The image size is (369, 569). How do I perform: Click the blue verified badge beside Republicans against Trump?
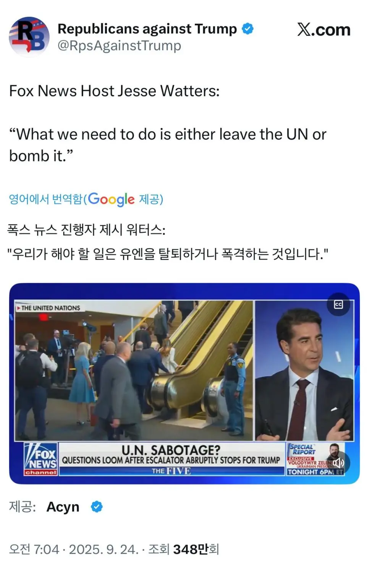tap(248, 29)
